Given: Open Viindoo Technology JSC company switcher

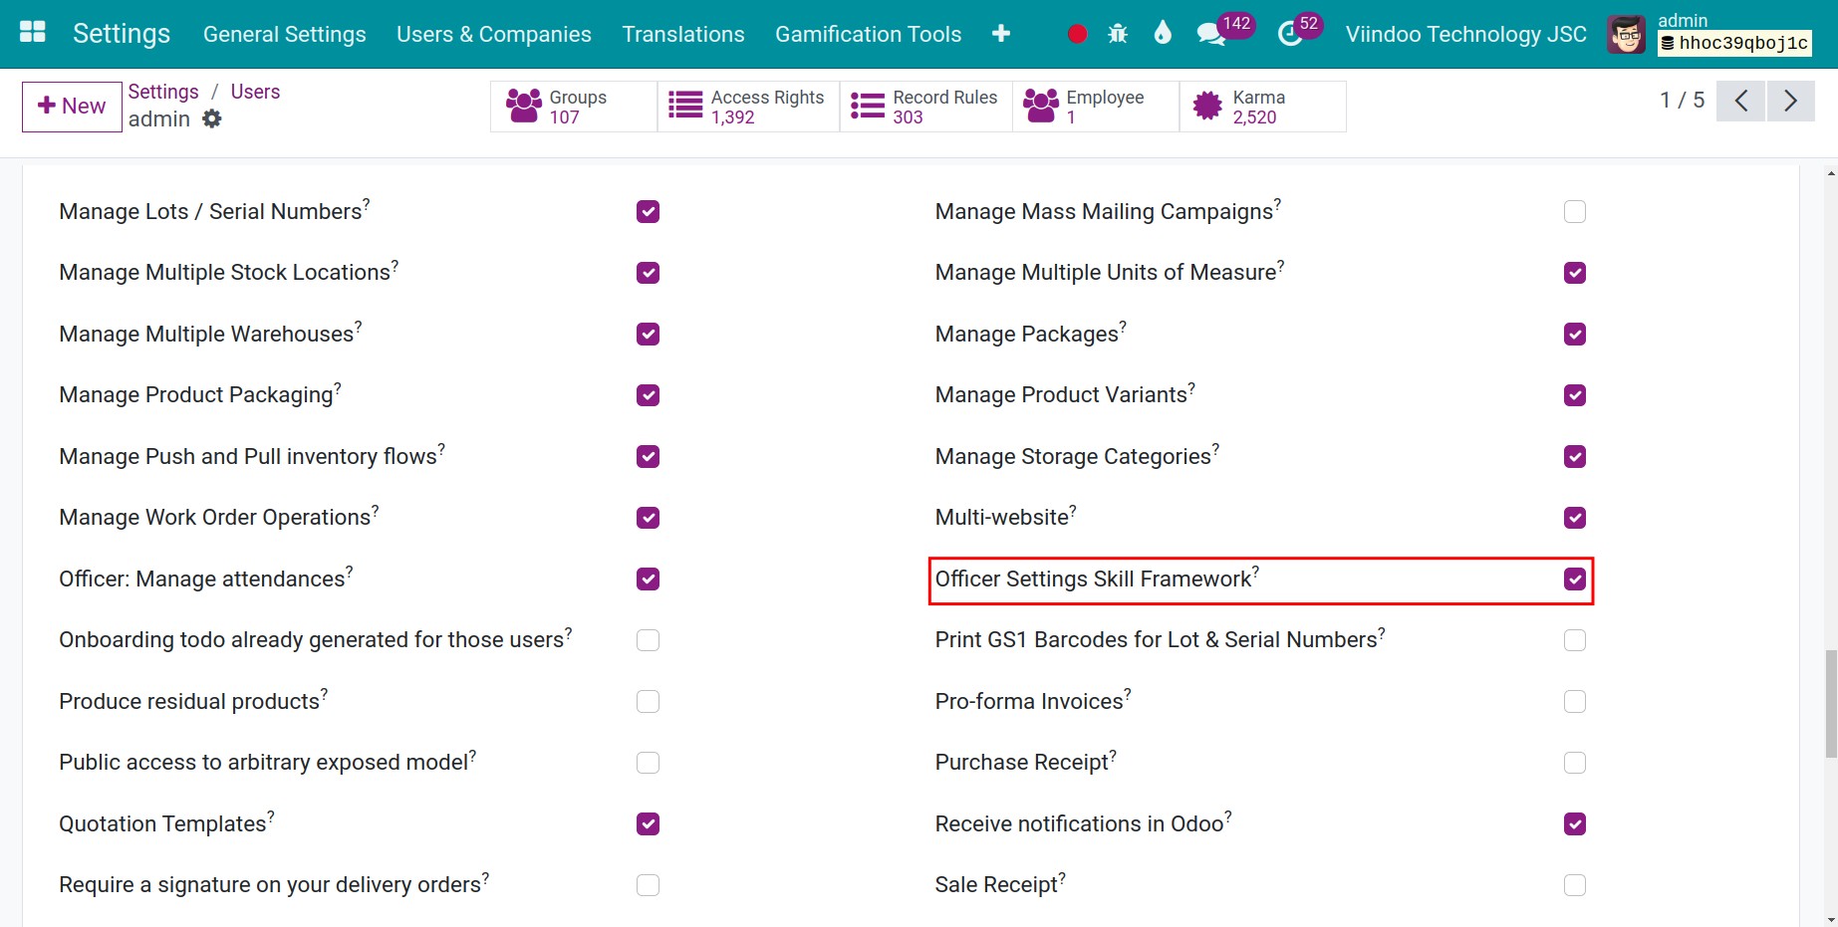Looking at the screenshot, I should tap(1466, 34).
